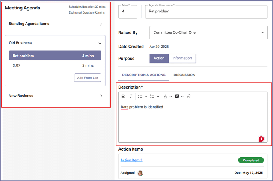
Task: Open the Action Item 1 link
Action: [131, 160]
